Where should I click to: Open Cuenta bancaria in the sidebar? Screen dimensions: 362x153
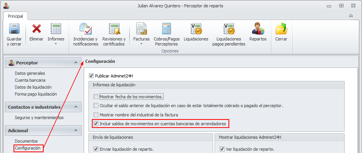click(30, 80)
